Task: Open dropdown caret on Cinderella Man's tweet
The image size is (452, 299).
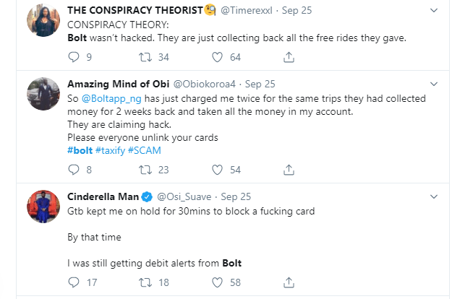Action: click(433, 196)
